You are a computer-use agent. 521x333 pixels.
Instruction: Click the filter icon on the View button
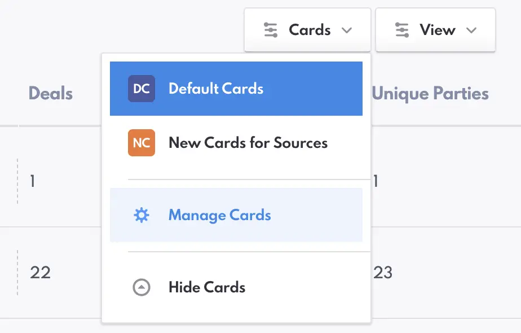(x=401, y=30)
